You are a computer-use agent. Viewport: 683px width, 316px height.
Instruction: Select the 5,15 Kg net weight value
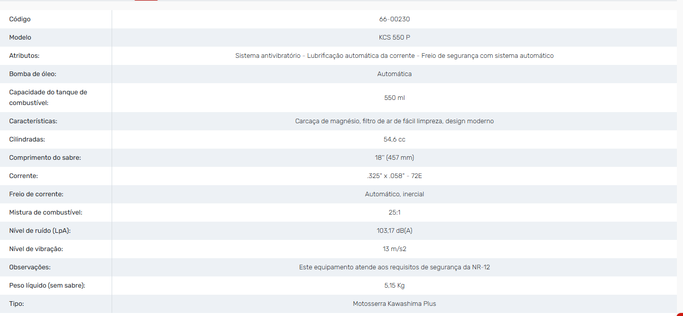tap(394, 286)
